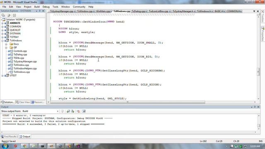Click the code editor vertical scrollbar thumb

pyautogui.click(x=258, y=72)
